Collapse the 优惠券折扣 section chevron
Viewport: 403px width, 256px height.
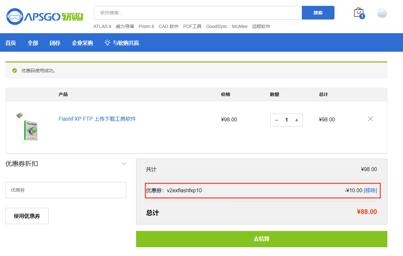tap(124, 164)
